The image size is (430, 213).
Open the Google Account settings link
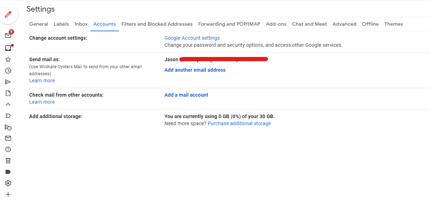192,38
